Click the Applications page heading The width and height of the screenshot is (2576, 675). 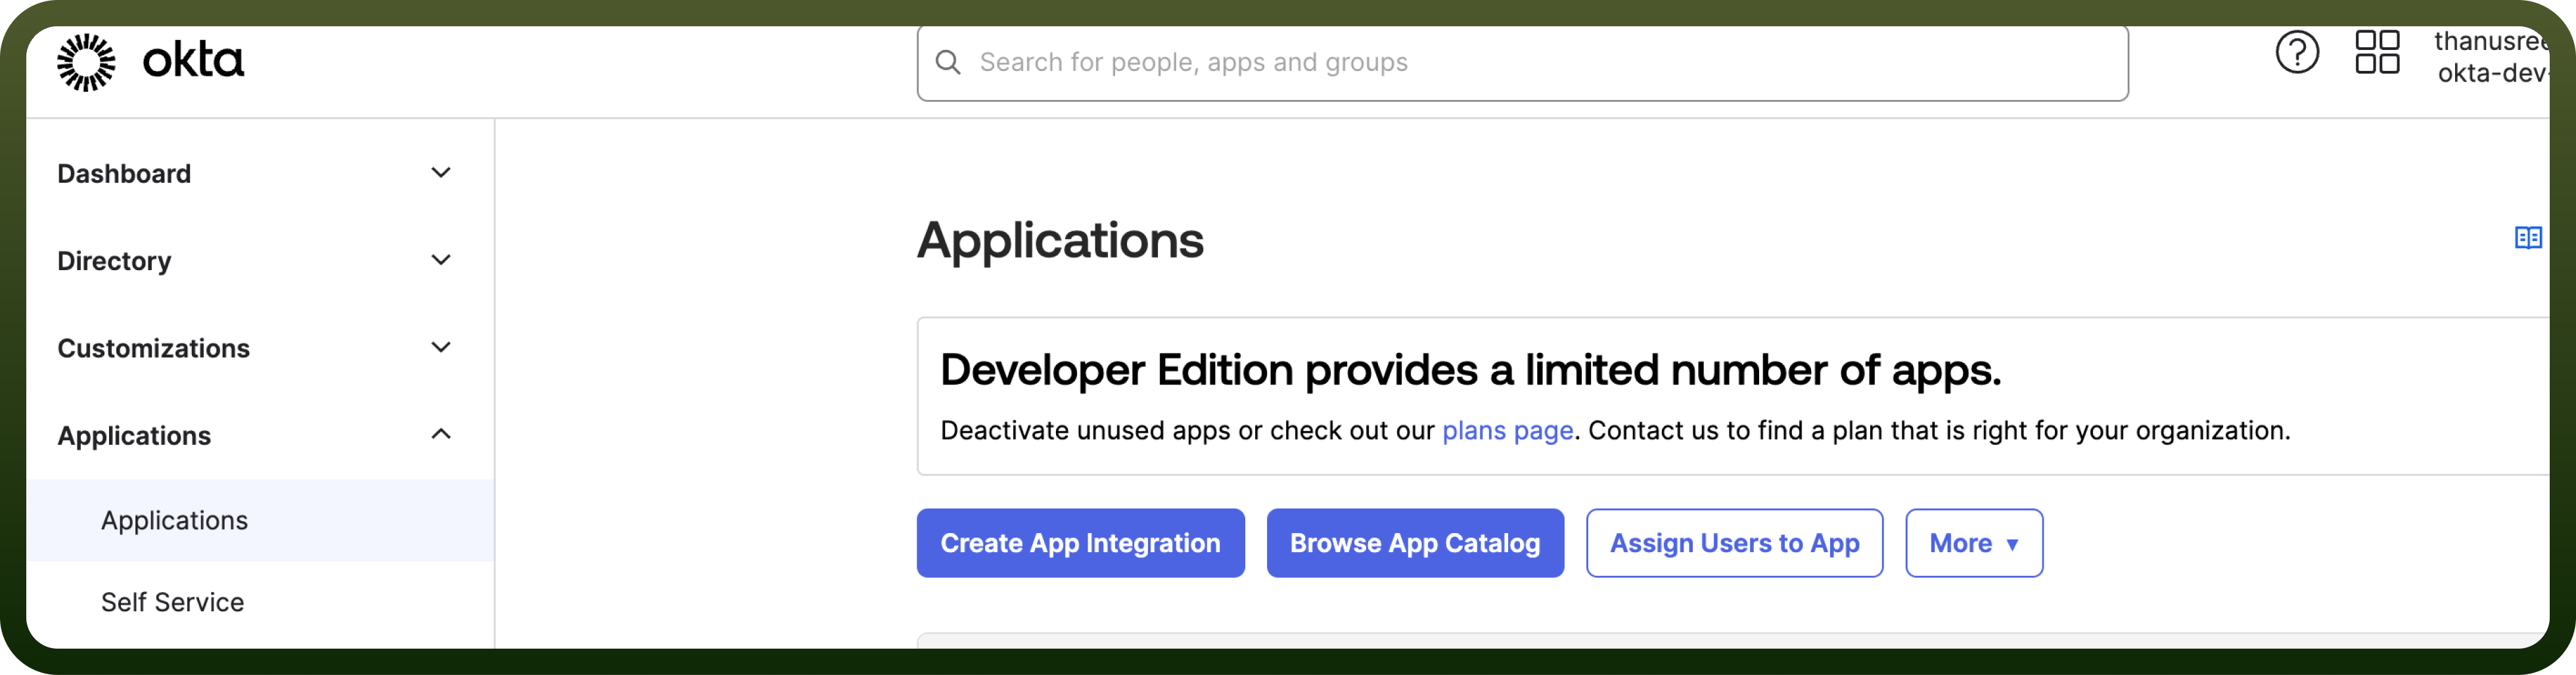(x=1060, y=240)
